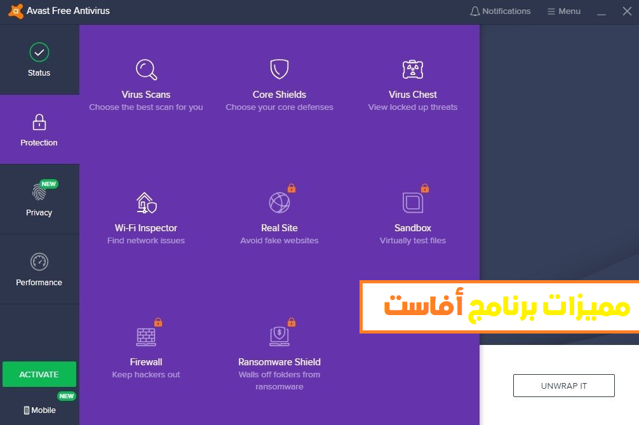
Task: Click the hamburger Menu icon
Action: point(551,11)
